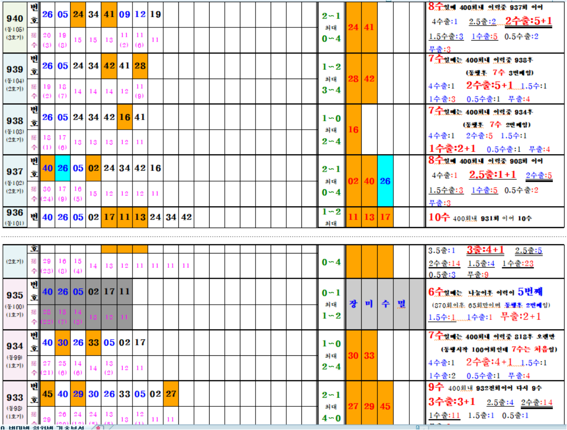This screenshot has width=567, height=430.
Task: Click the red underlined '3출:4+1' text
Action: (485, 250)
